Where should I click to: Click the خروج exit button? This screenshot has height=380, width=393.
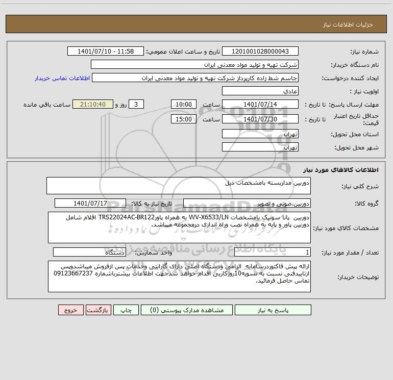70,310
